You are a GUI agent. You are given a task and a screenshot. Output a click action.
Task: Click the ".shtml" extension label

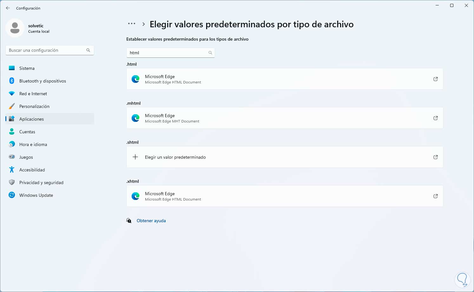coord(132,142)
